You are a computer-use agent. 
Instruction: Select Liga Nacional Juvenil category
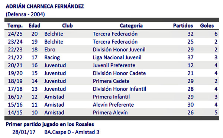(117, 58)
